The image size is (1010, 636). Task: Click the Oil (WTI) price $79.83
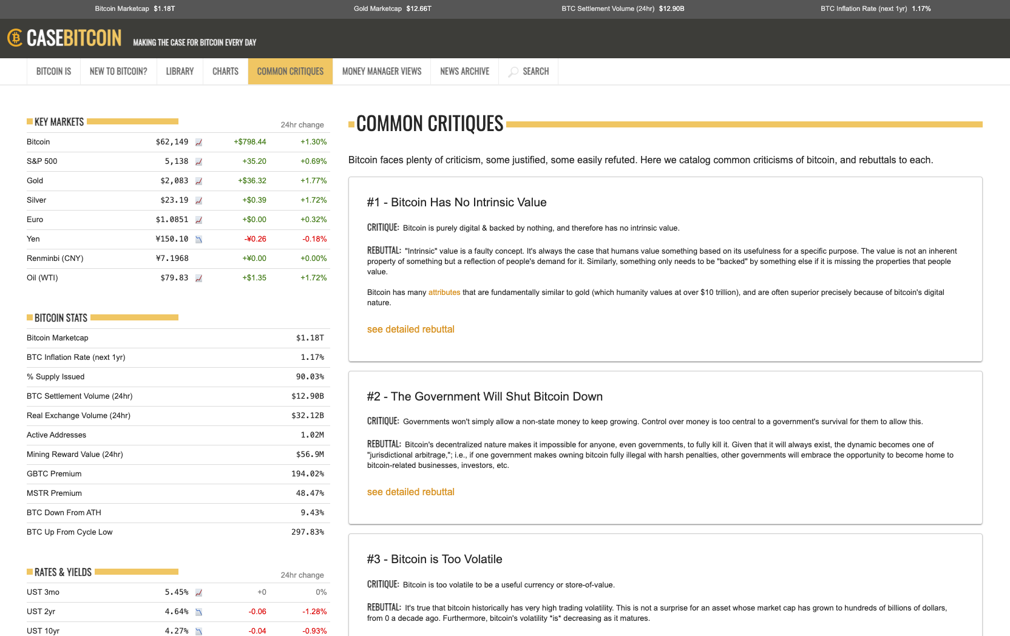pos(174,278)
